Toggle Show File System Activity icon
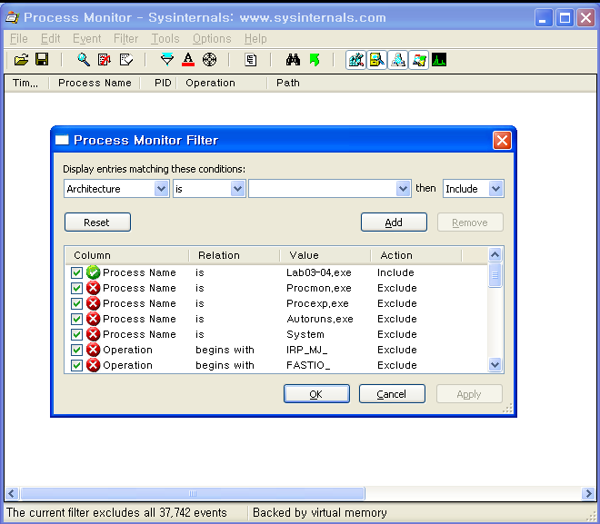 coord(377,60)
